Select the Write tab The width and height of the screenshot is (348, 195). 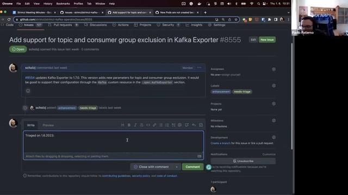pos(30,125)
